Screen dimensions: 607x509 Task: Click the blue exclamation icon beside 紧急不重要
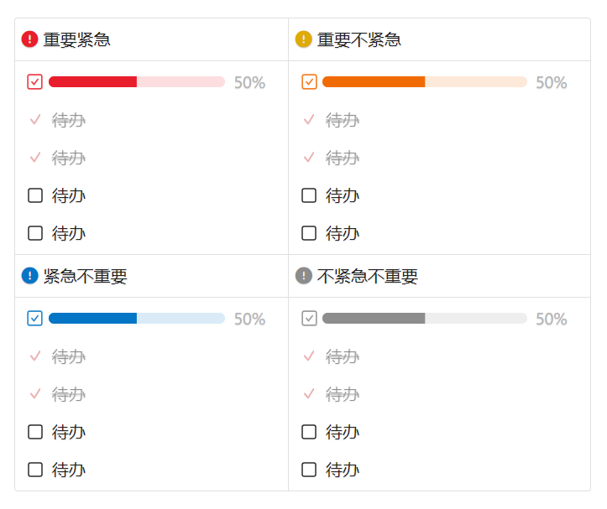[x=30, y=276]
